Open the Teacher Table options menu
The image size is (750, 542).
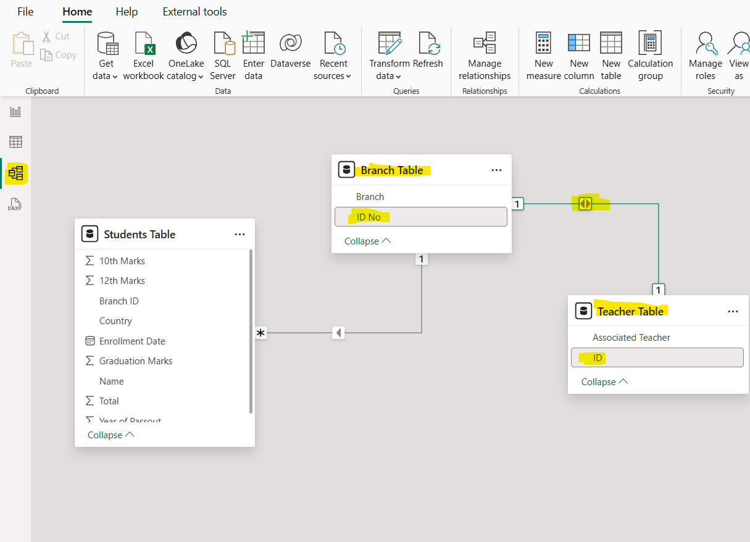pyautogui.click(x=733, y=311)
